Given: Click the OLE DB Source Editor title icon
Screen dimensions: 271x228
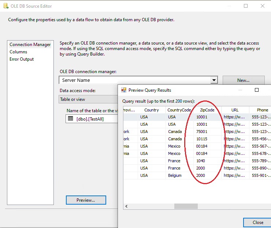Looking at the screenshot, I should [x=6, y=6].
